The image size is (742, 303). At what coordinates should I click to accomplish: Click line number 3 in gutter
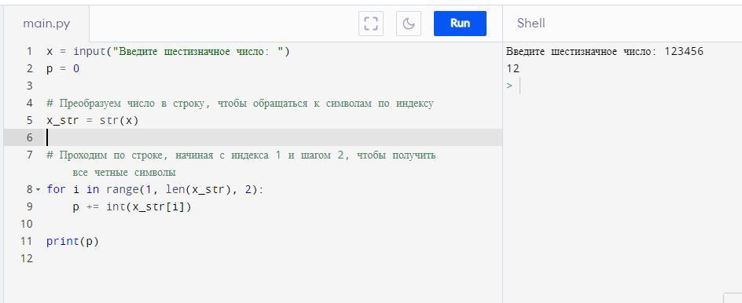click(30, 86)
